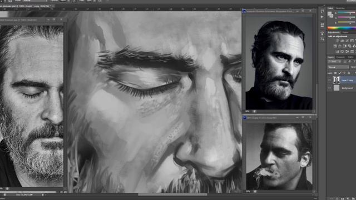Add a Posterize adjustment
356x200 pixels.
pyautogui.click(x=343, y=52)
